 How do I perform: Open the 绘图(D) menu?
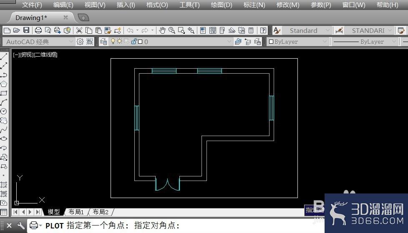221,5
